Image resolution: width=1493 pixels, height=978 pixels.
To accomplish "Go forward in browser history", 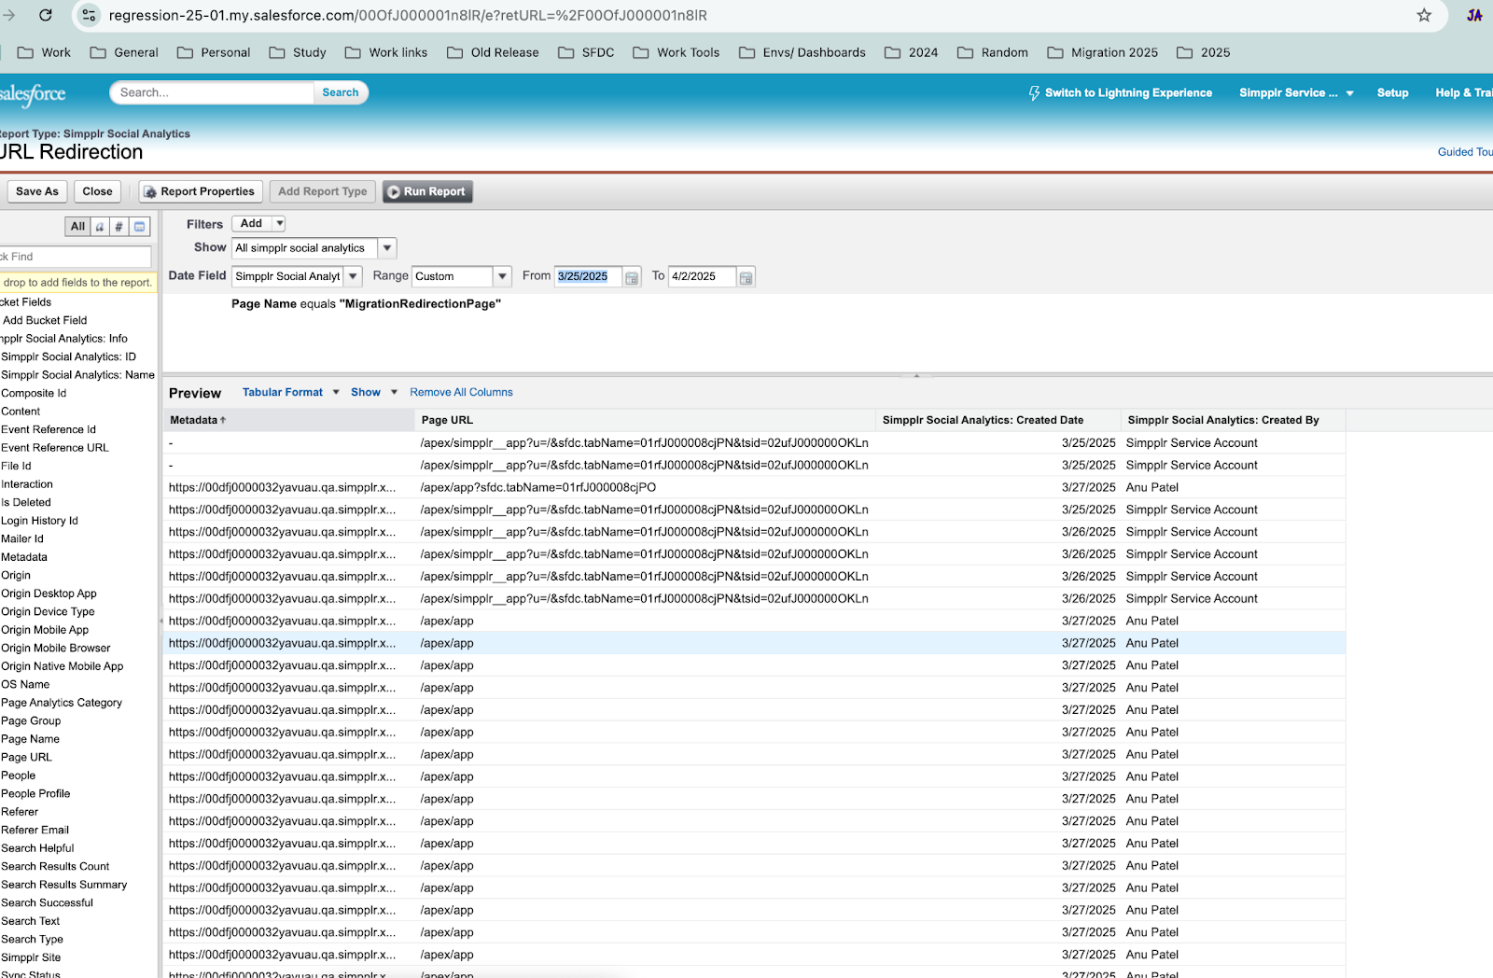I will pyautogui.click(x=9, y=15).
